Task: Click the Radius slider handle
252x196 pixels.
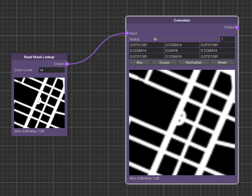Action: (155, 39)
